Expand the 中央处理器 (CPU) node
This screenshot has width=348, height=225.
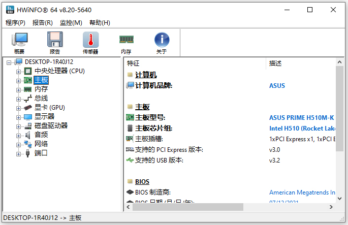[x=19, y=71]
